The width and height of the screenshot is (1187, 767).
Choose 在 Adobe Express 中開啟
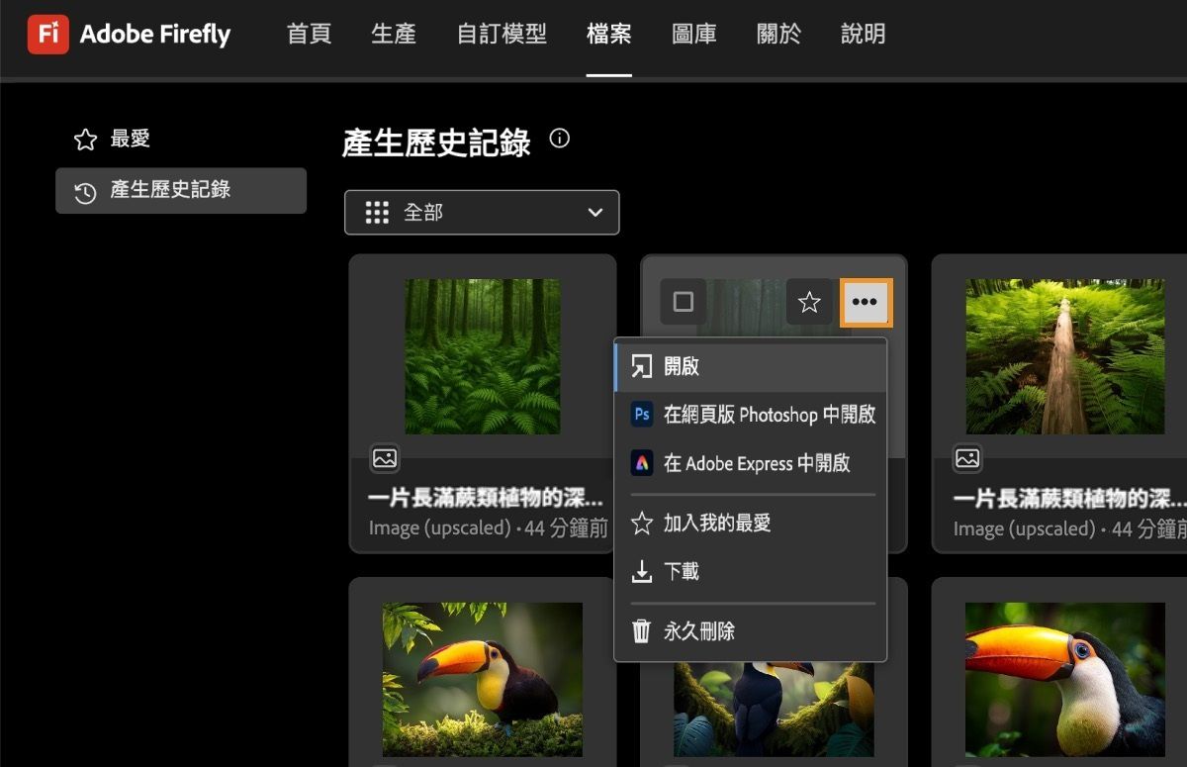pos(751,463)
